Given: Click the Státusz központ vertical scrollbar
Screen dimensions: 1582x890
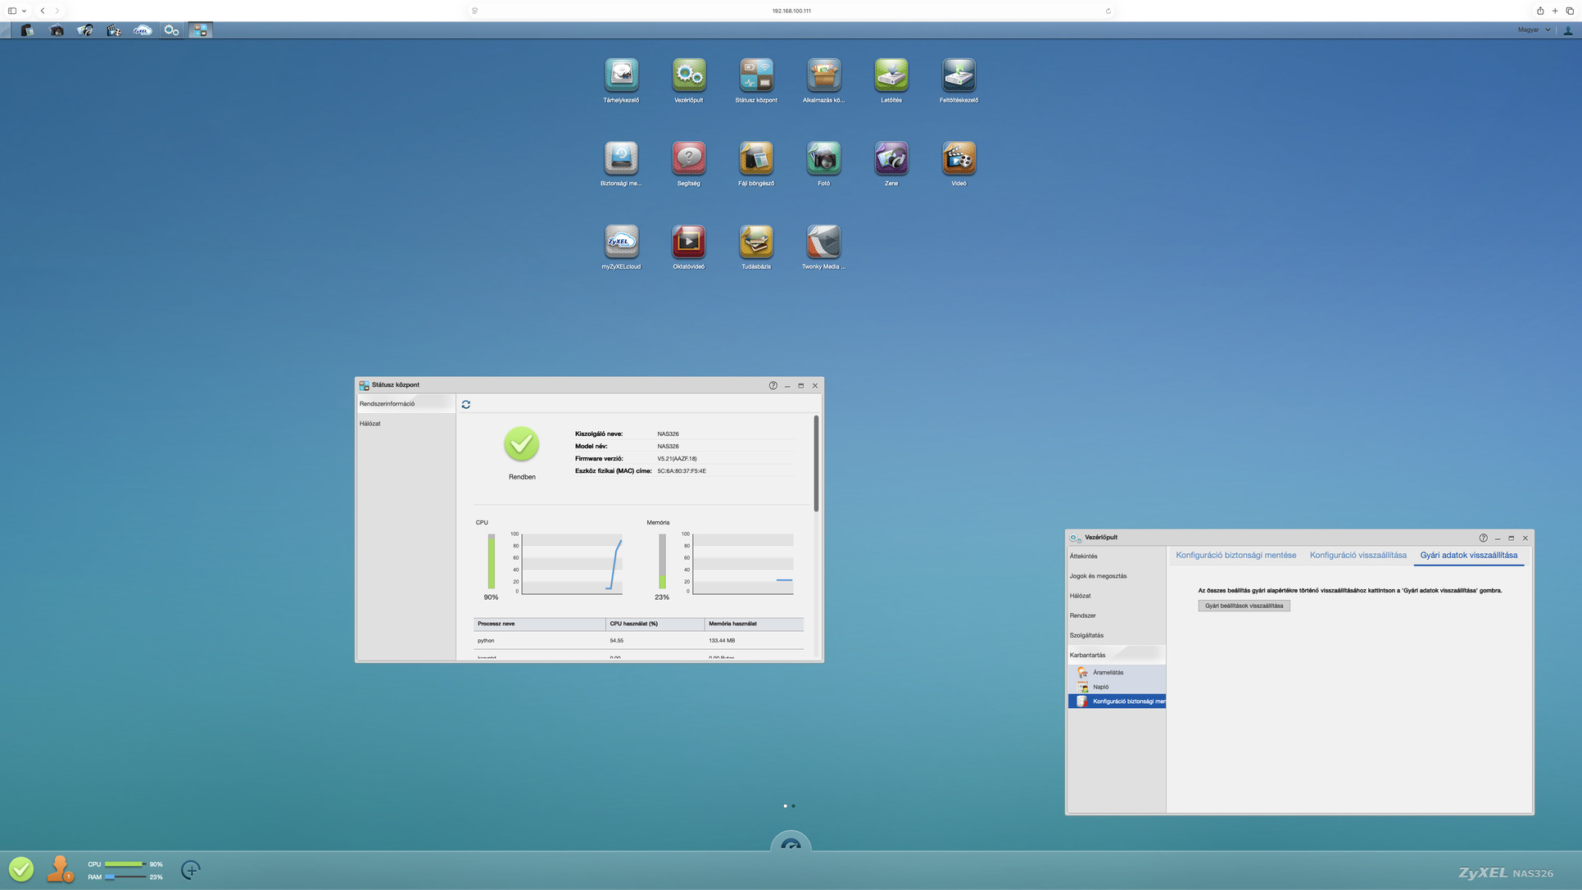Looking at the screenshot, I should [x=816, y=463].
